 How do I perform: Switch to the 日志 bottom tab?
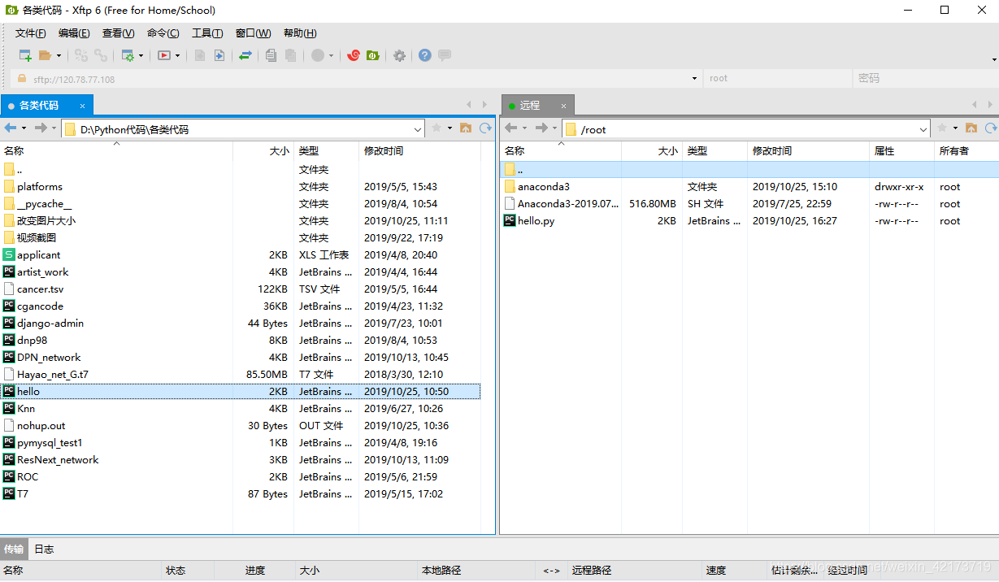coord(44,549)
